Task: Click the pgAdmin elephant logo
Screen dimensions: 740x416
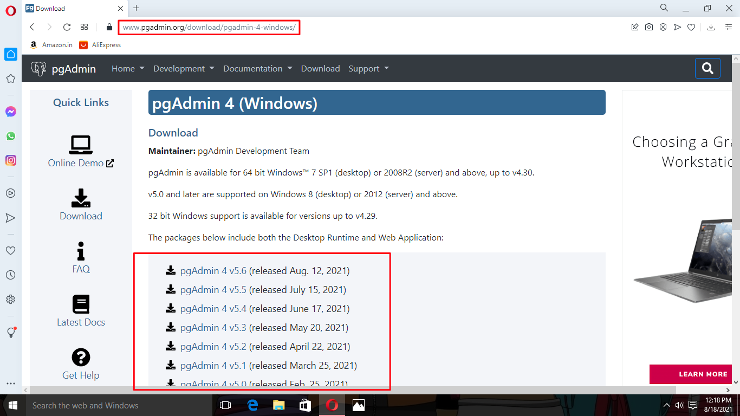Action: (38, 68)
